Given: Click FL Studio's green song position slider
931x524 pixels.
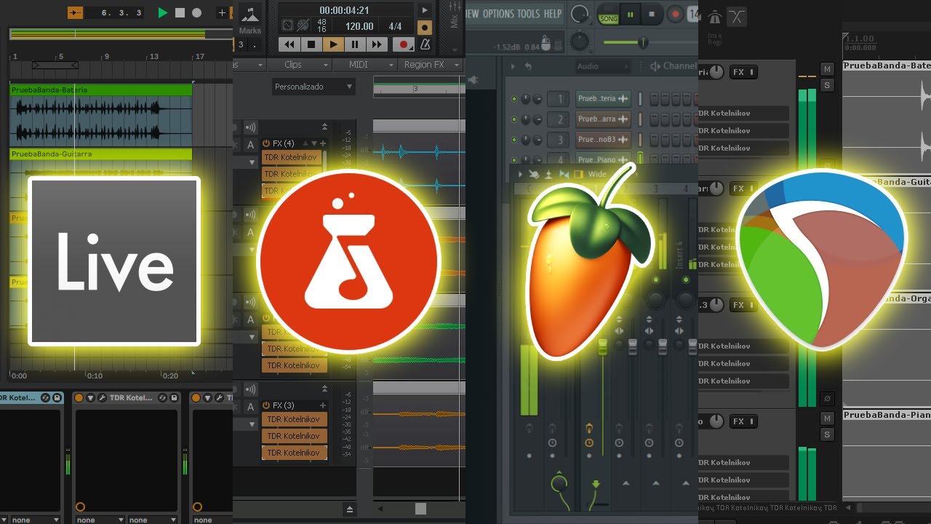Looking at the screenshot, I should [x=643, y=43].
